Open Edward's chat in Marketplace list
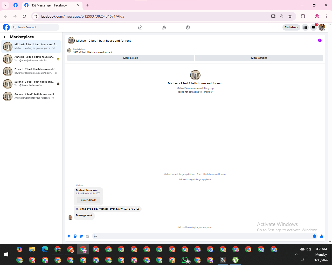 (x=31, y=71)
